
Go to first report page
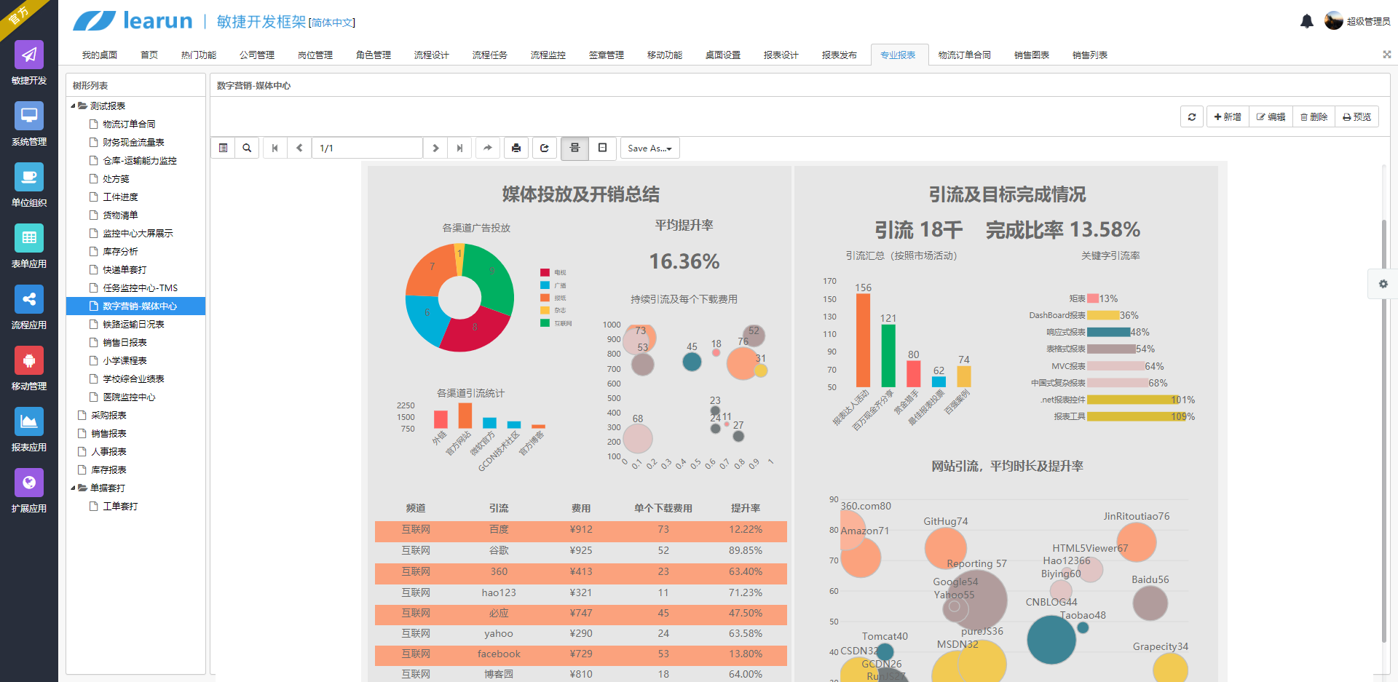pos(275,148)
